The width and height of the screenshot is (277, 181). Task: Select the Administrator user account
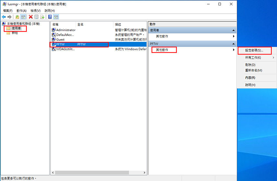pyautogui.click(x=65, y=30)
